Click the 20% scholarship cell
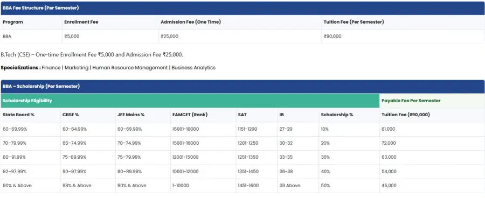 click(349, 143)
